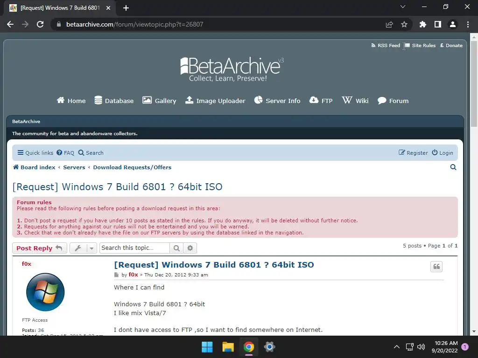Click the page vertical scrollbar thumb
478x358 pixels.
coord(474,84)
